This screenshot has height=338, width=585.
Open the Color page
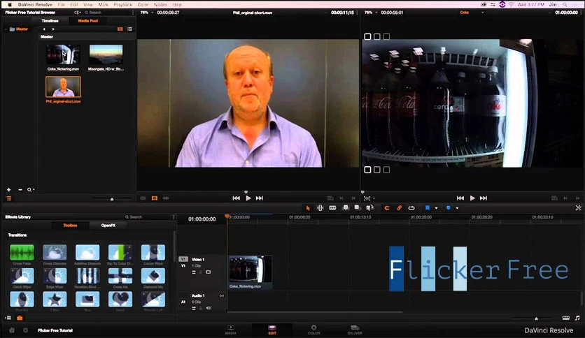(313, 330)
